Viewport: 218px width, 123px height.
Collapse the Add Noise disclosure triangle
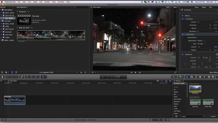click(185, 35)
